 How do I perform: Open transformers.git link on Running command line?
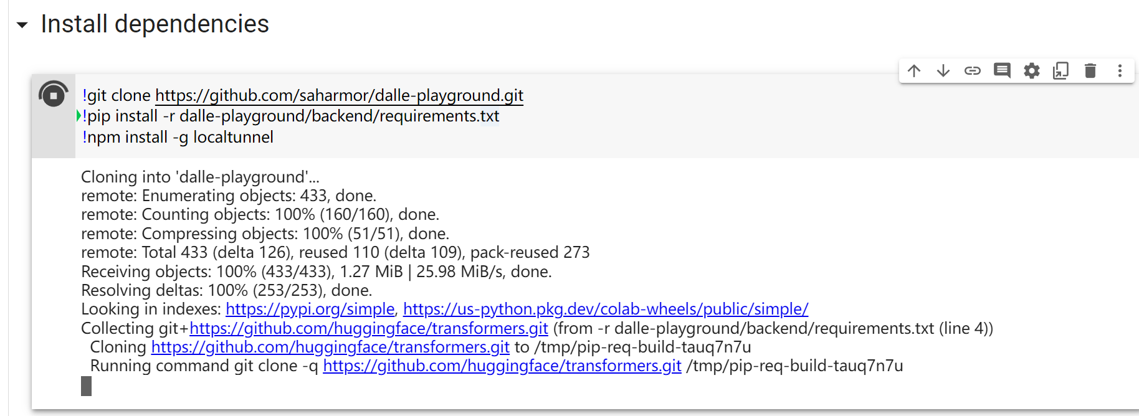point(502,366)
